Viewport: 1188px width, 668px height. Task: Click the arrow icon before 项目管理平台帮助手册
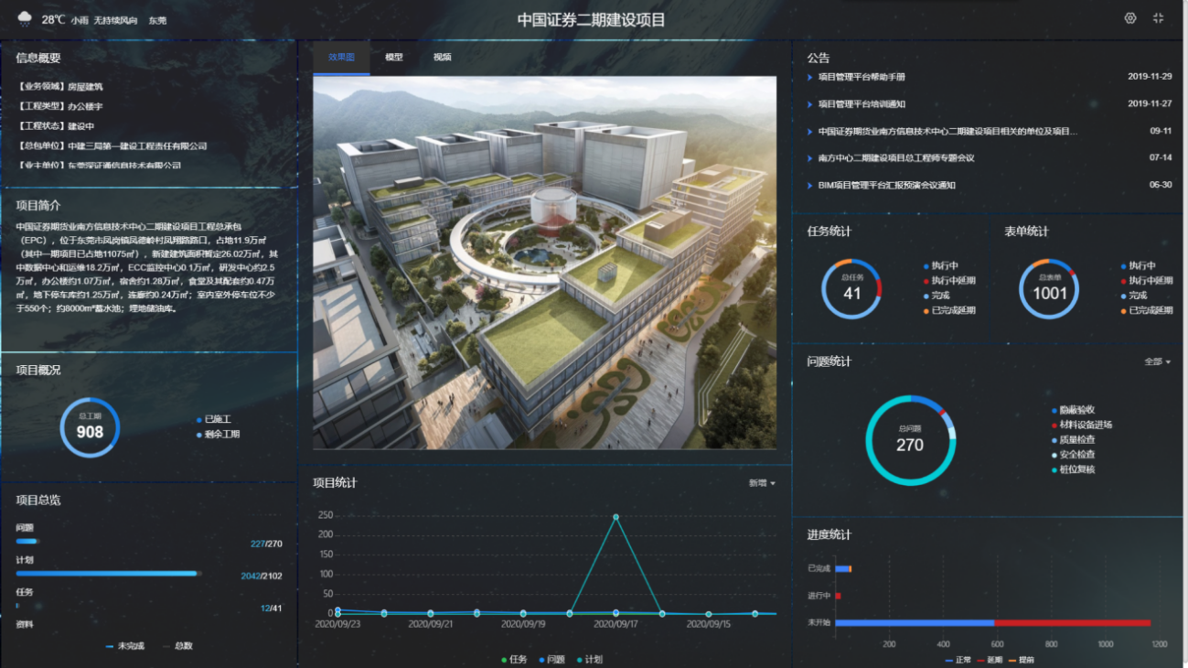pos(810,77)
